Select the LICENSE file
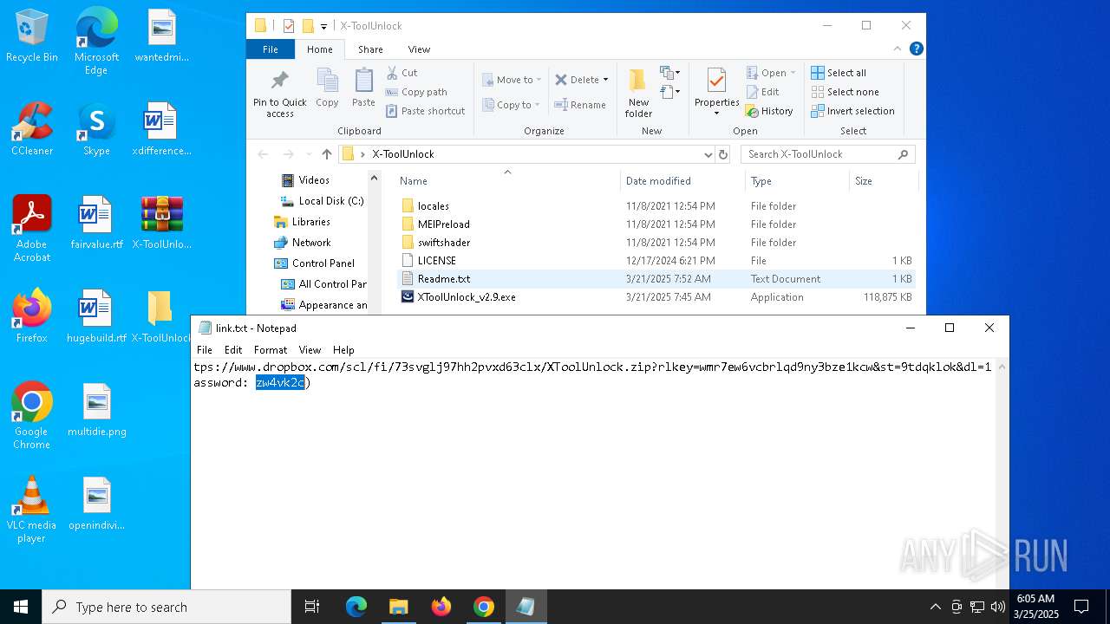The height and width of the screenshot is (624, 1110). pos(656,261)
